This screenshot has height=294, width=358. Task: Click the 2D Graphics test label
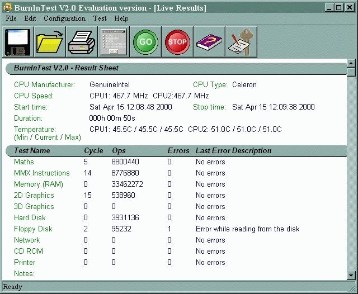(x=34, y=195)
